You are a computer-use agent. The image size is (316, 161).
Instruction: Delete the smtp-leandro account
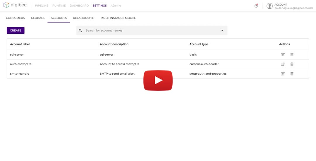click(x=292, y=74)
